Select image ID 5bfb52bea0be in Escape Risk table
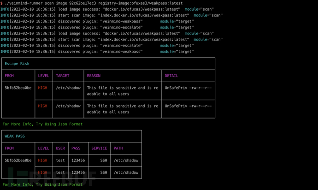This screenshot has height=190, width=318. 18,88
